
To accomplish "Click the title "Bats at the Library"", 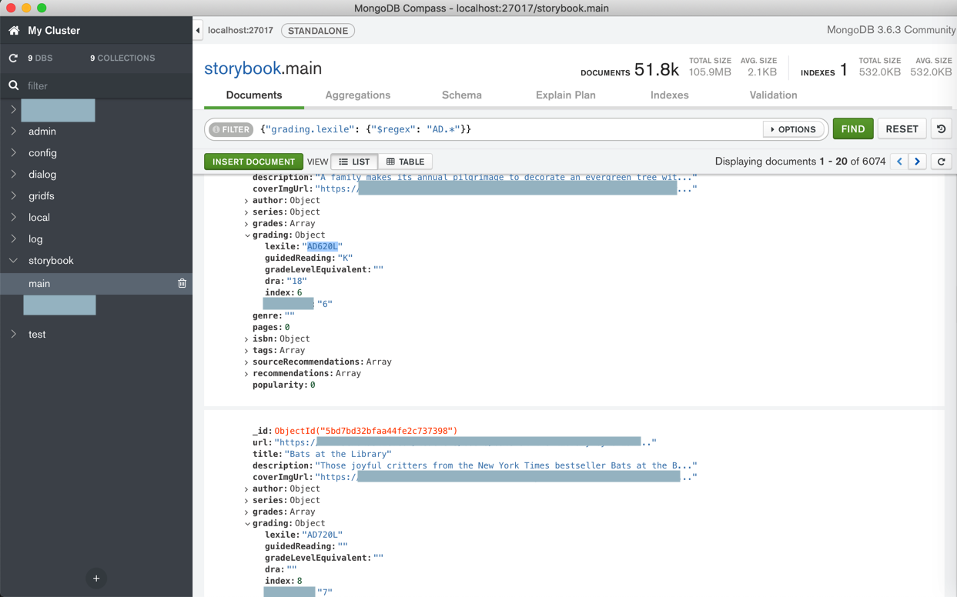I will coord(338,454).
